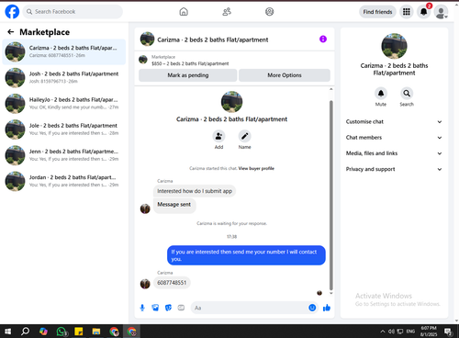This screenshot has width=459, height=338.
Task: Send a thumbs-up like
Action: (x=327, y=308)
